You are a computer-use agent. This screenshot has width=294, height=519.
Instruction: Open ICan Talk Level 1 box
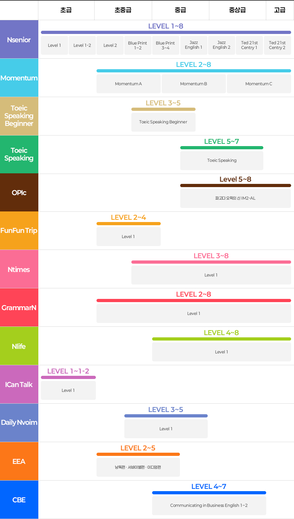68,390
